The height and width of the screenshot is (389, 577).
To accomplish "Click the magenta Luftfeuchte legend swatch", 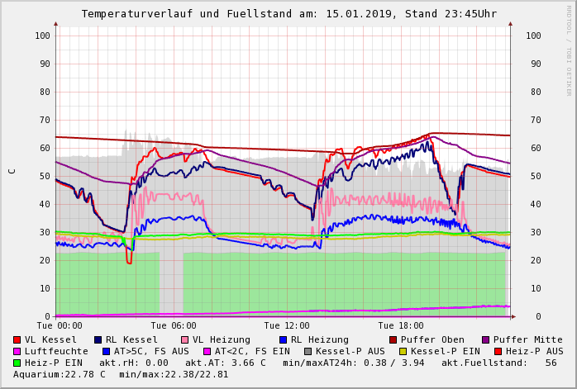I will point(17,351).
